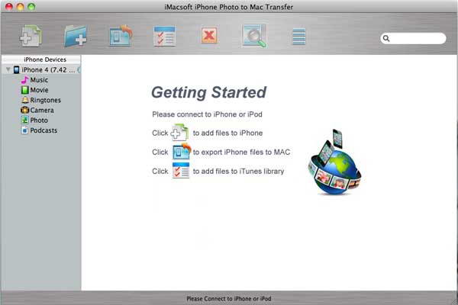
Task: Open the Movie category
Action: [39, 90]
